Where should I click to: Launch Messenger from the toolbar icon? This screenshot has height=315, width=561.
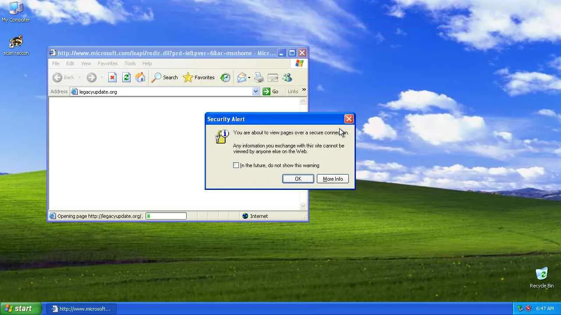pyautogui.click(x=287, y=77)
